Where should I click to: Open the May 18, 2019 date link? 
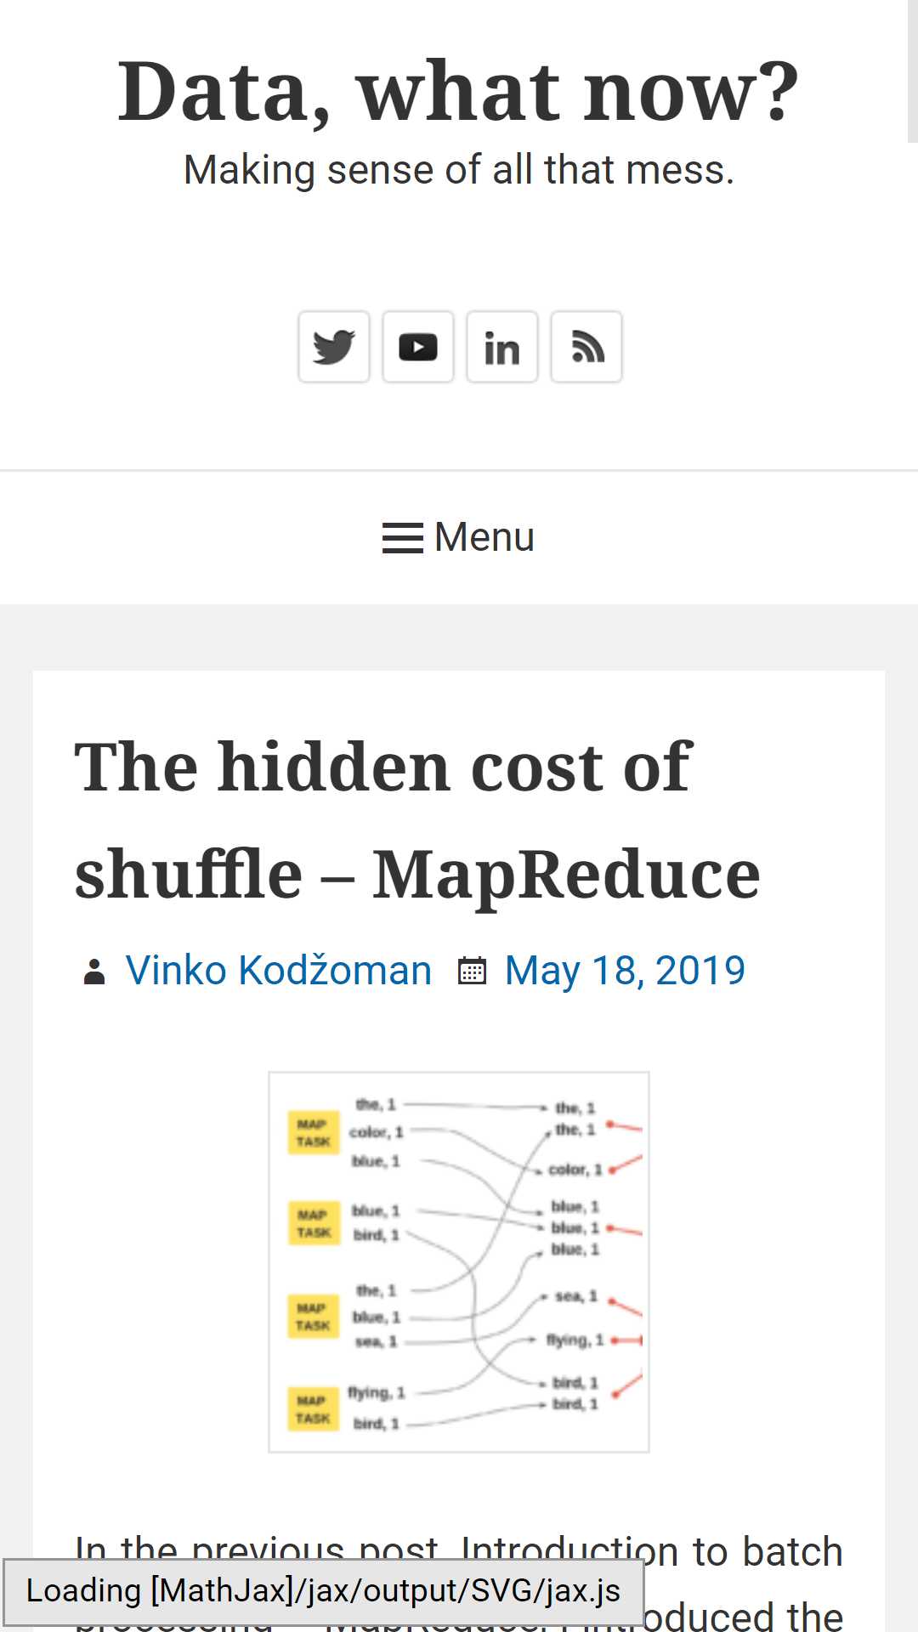pyautogui.click(x=625, y=970)
